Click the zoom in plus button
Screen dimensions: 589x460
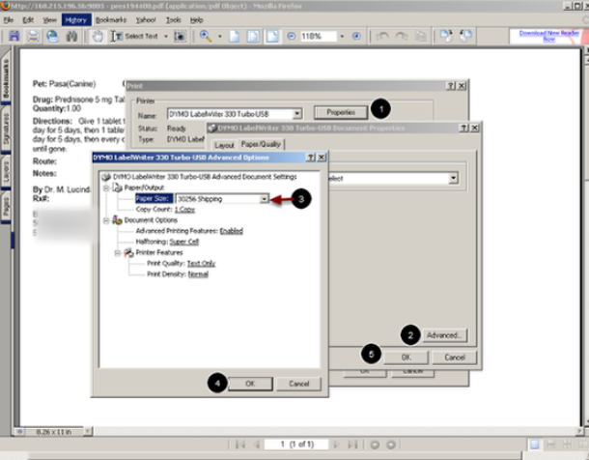click(356, 36)
